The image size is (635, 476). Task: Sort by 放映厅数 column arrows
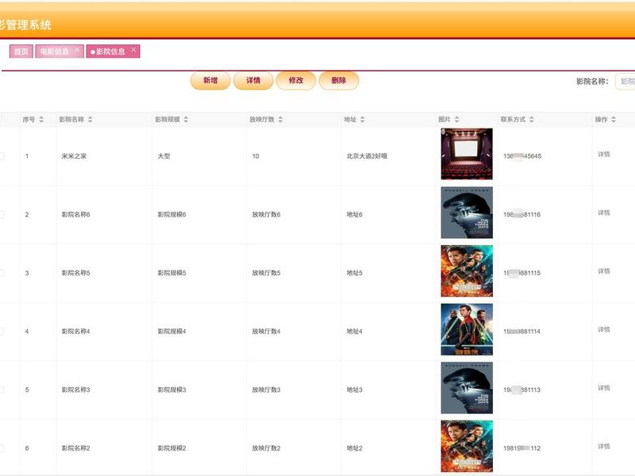point(281,120)
